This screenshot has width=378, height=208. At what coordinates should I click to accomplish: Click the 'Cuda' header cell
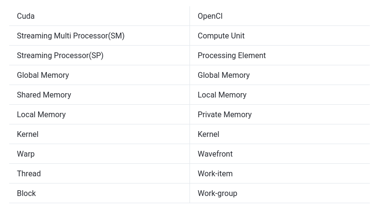tap(99, 16)
